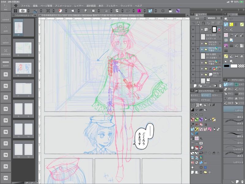Click the pink snap icon in Quick Access

[192, 119]
